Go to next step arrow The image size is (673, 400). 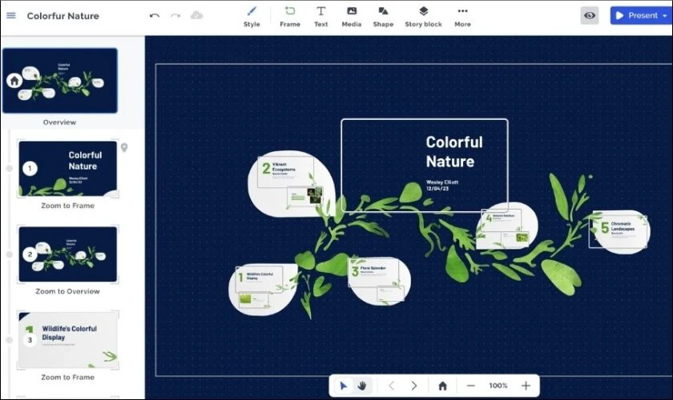coord(414,386)
